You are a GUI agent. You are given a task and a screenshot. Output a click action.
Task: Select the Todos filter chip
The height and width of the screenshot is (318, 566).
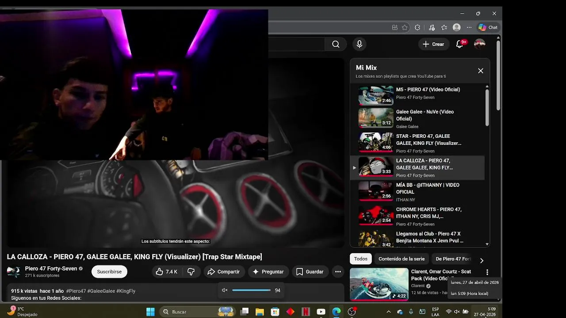361,259
